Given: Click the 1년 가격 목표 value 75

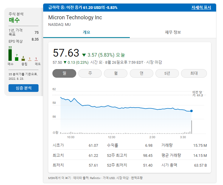Looking at the screenshot, I should (37, 32).
